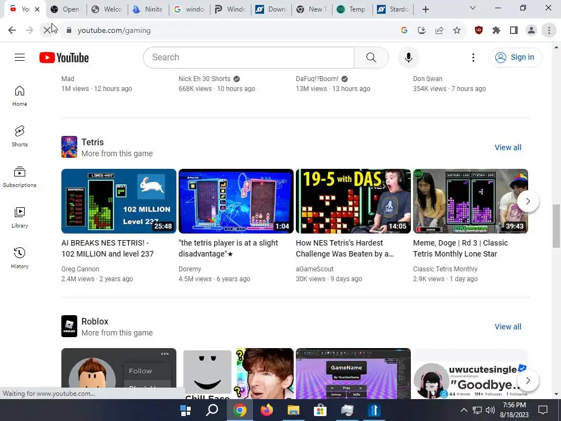This screenshot has width=561, height=421.
Task: Open the Extensions puzzle icon
Action: pyautogui.click(x=496, y=31)
